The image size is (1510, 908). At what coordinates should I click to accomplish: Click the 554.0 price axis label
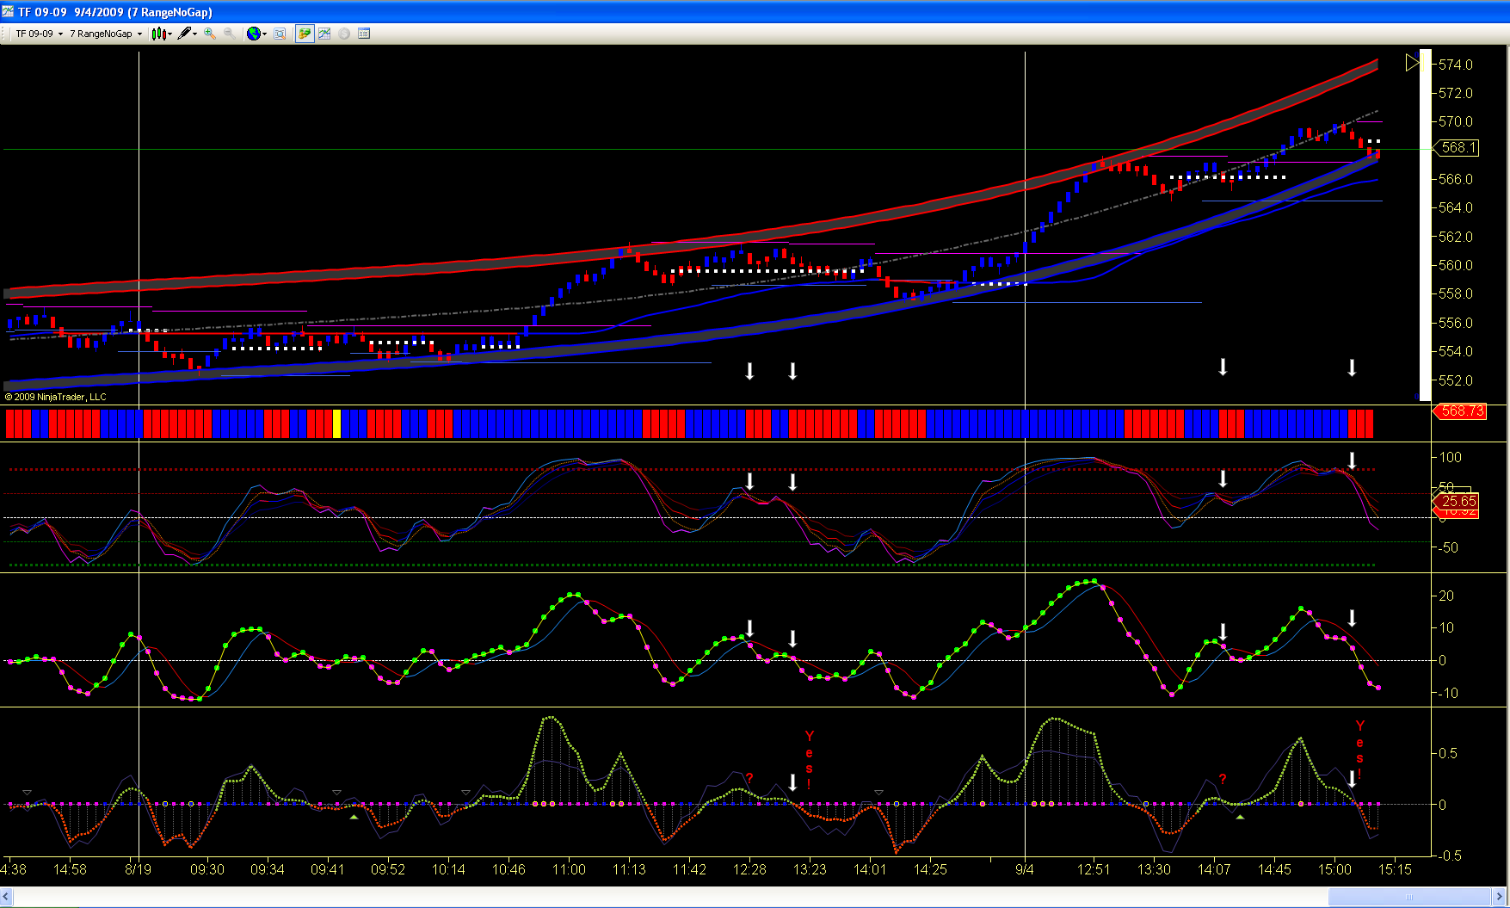(x=1456, y=351)
